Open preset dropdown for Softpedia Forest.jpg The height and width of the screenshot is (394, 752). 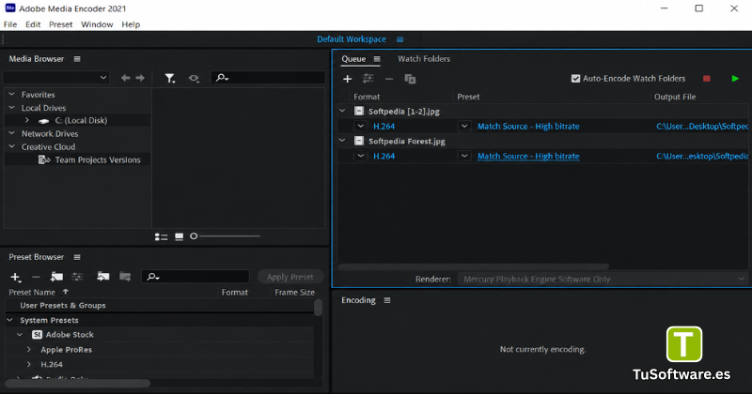coord(464,156)
